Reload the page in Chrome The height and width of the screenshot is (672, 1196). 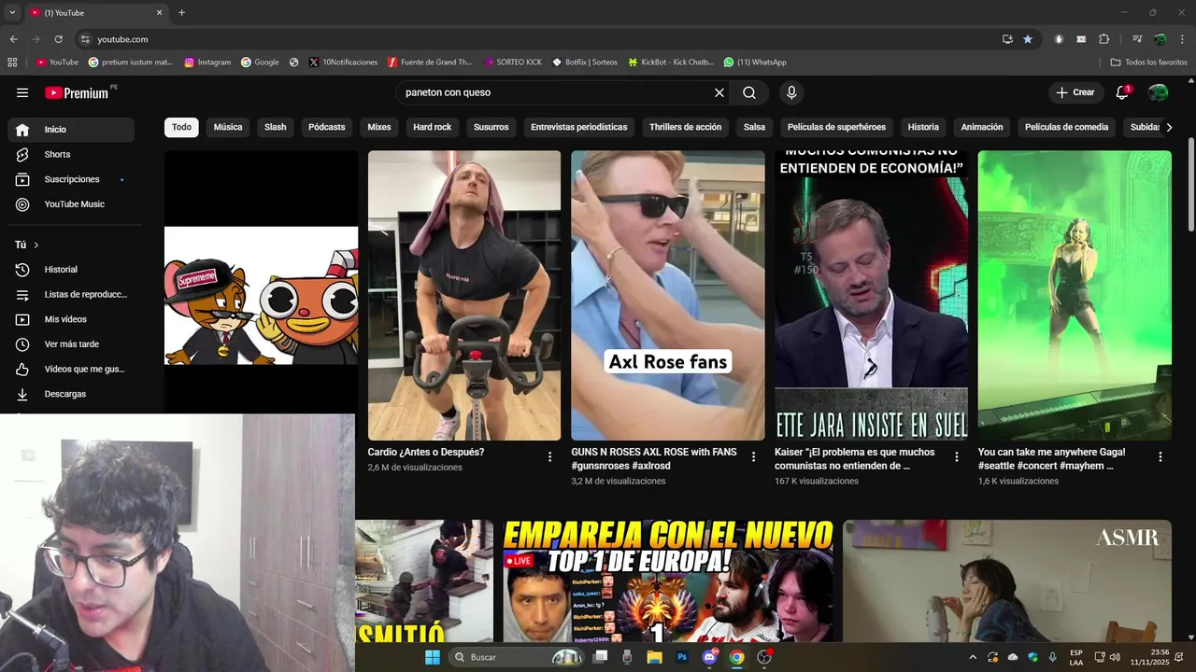(x=58, y=39)
